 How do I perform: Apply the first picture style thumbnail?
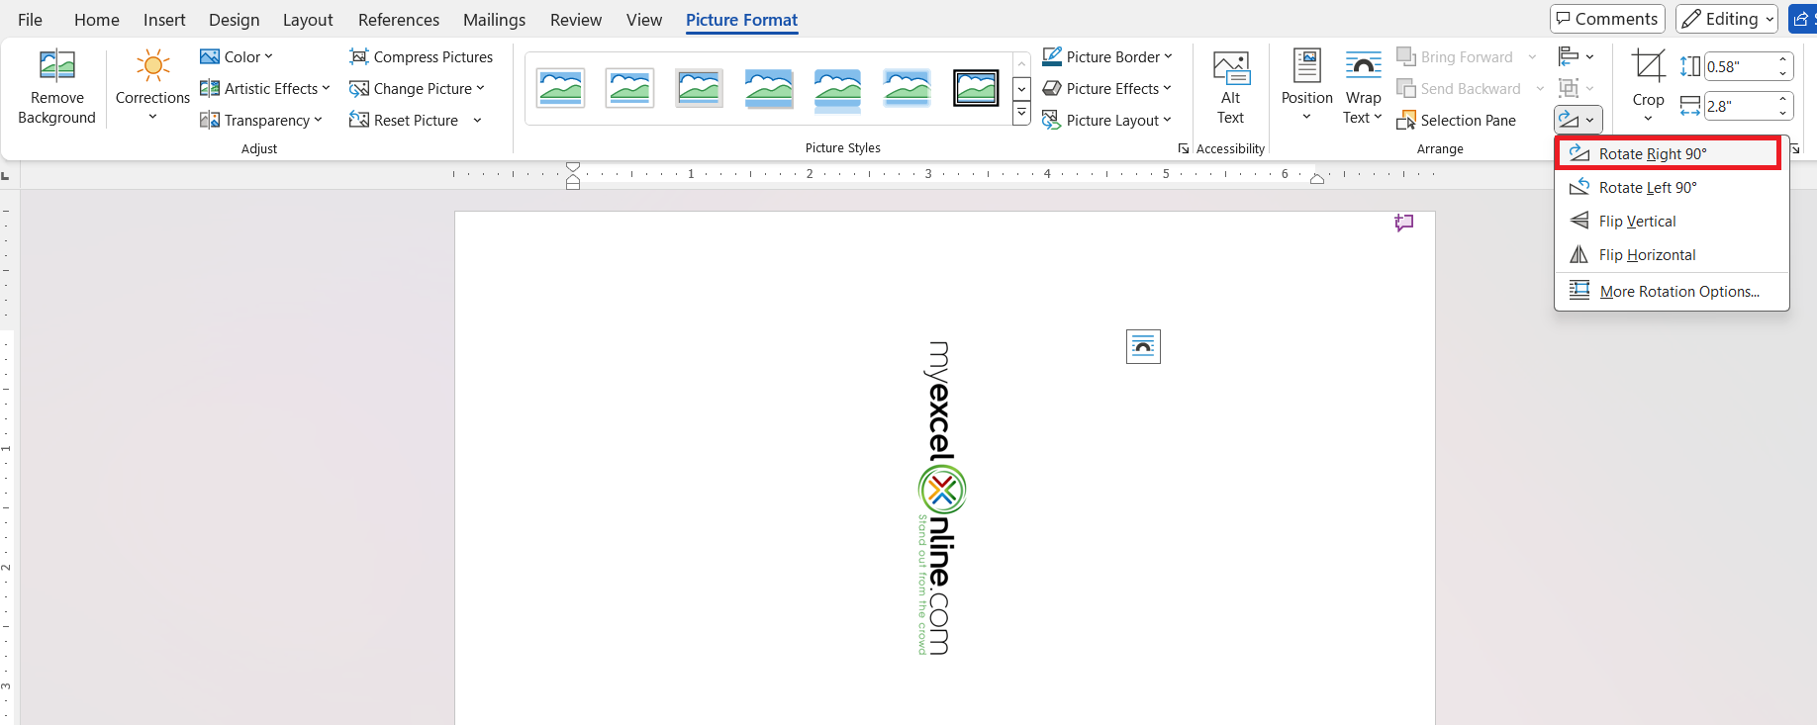click(x=561, y=88)
